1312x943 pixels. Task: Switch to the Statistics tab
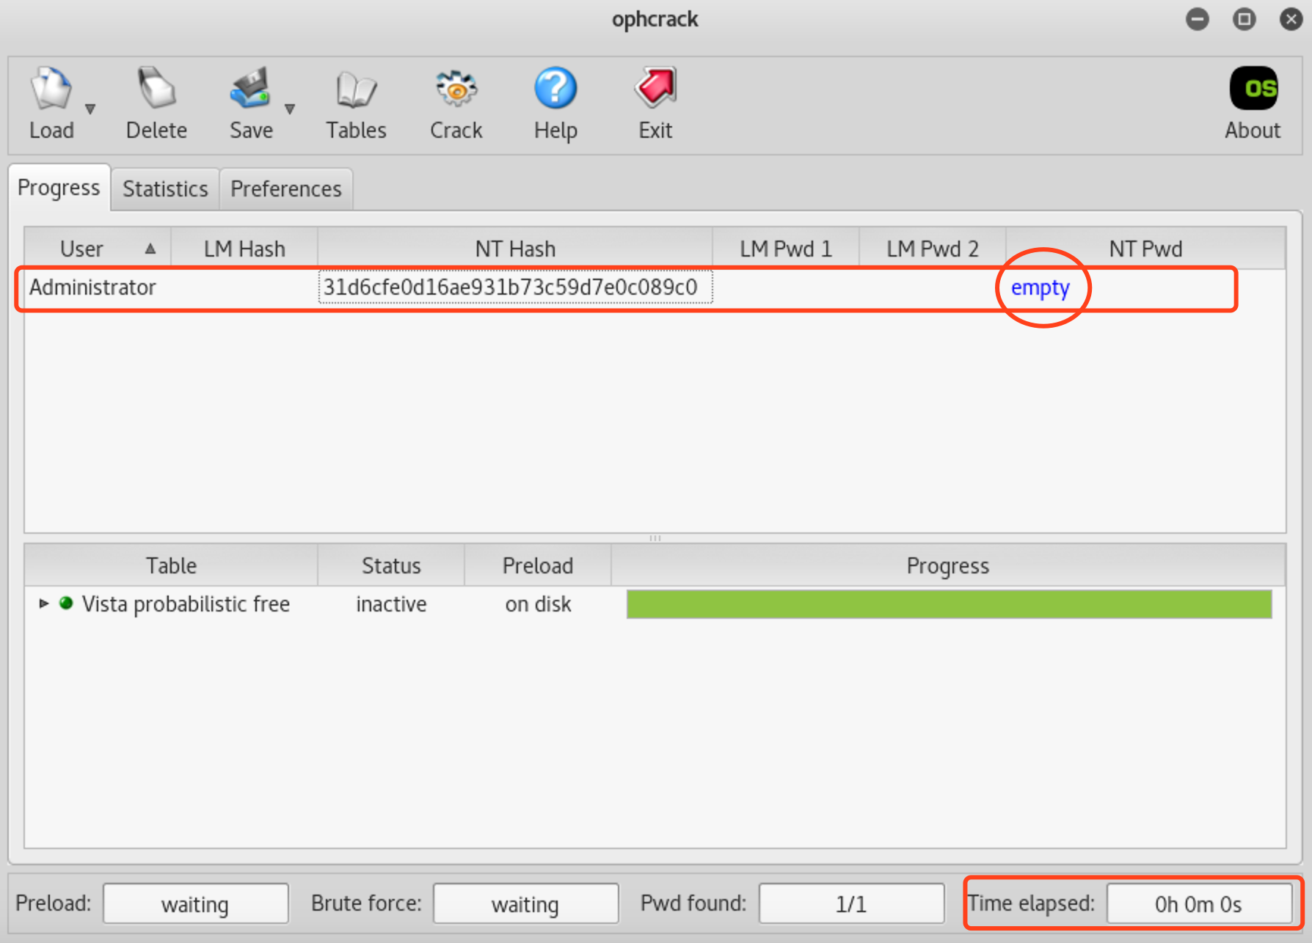[x=165, y=189]
